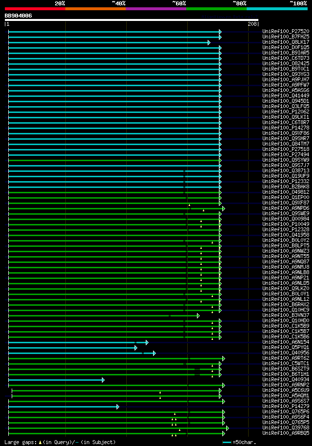The width and height of the screenshot is (312, 446).
Task: Select the UniRef100_B6T1H1 label
Action: [286, 374]
